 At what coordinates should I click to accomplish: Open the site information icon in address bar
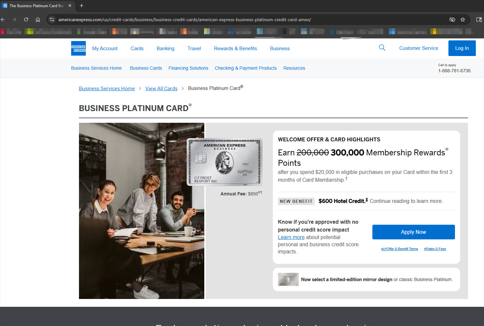(x=52, y=20)
